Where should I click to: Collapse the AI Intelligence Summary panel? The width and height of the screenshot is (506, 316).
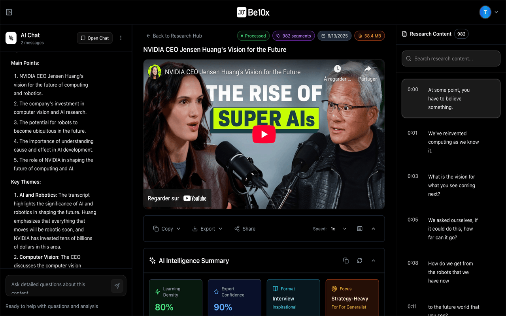[x=374, y=261]
